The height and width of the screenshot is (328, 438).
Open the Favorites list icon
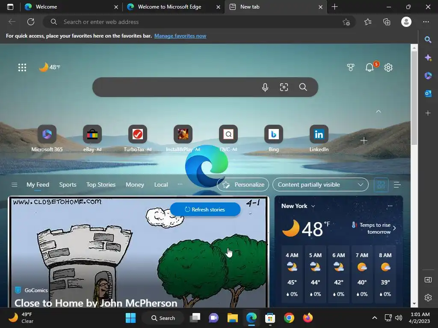pos(368,22)
